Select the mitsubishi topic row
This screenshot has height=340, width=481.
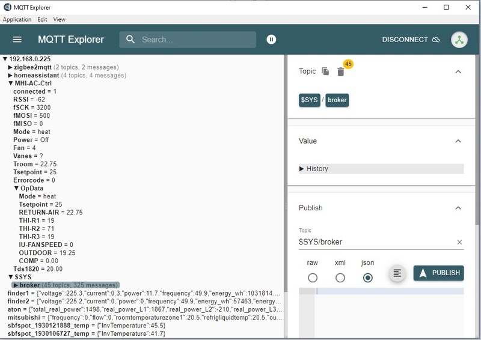[144, 317]
